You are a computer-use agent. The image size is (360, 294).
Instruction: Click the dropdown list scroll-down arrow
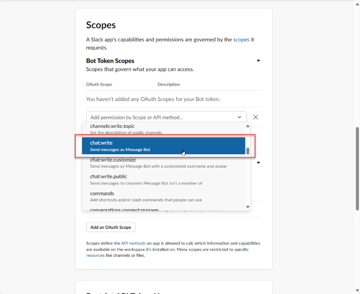coord(247,207)
